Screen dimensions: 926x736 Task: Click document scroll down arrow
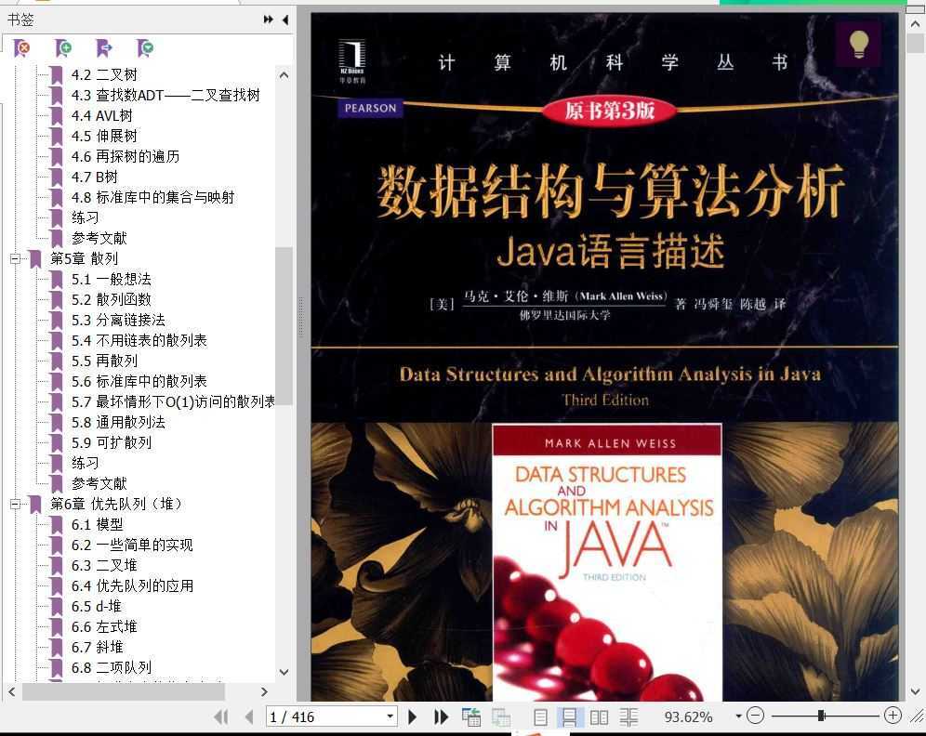click(x=915, y=691)
